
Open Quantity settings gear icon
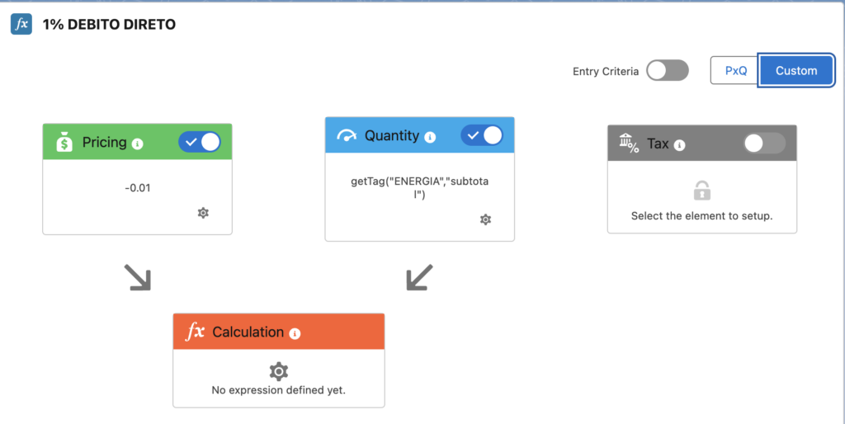485,219
